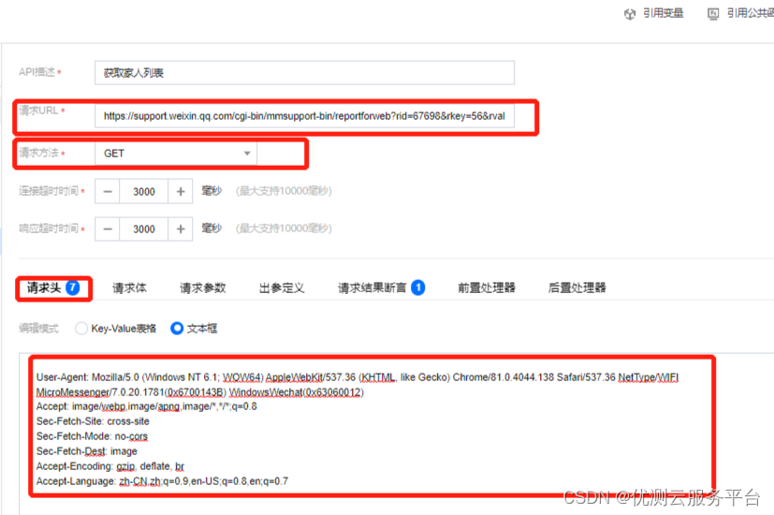Click the 引用公共函数 icon at top right
The height and width of the screenshot is (515, 774).
click(713, 14)
